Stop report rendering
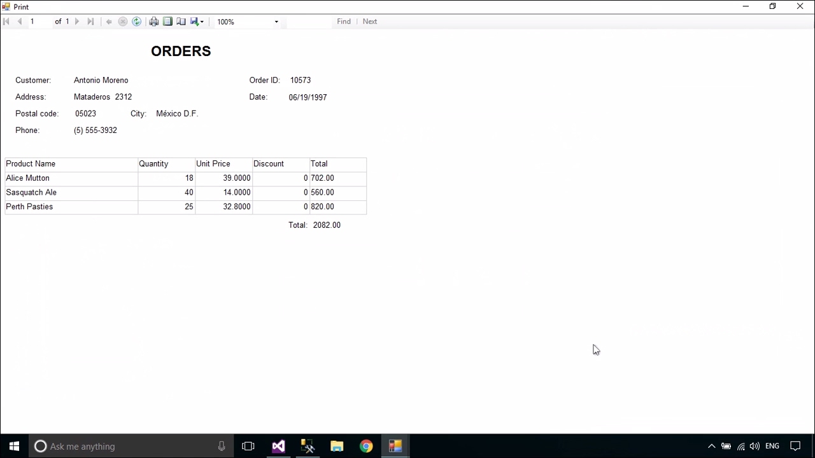The width and height of the screenshot is (815, 458). click(123, 22)
